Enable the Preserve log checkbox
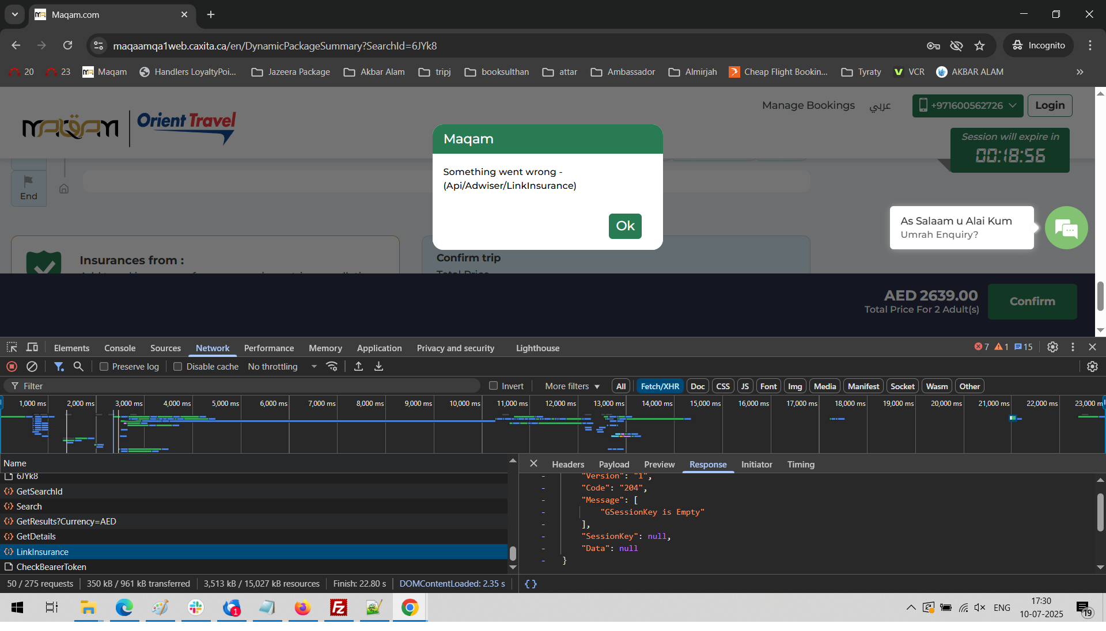The image size is (1106, 631). [104, 367]
